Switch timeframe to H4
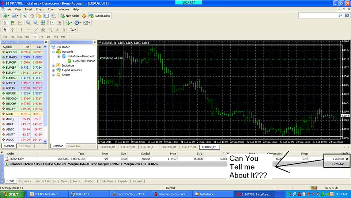The height and width of the screenshot is (198, 351). (x=41, y=37)
